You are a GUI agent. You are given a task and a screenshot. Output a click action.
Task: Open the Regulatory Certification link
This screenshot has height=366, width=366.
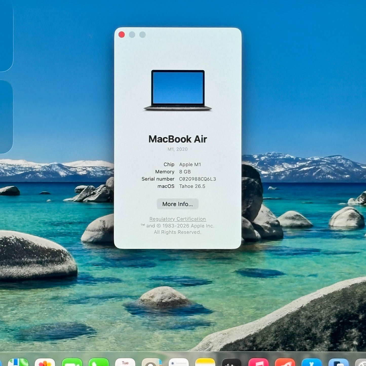click(x=178, y=219)
